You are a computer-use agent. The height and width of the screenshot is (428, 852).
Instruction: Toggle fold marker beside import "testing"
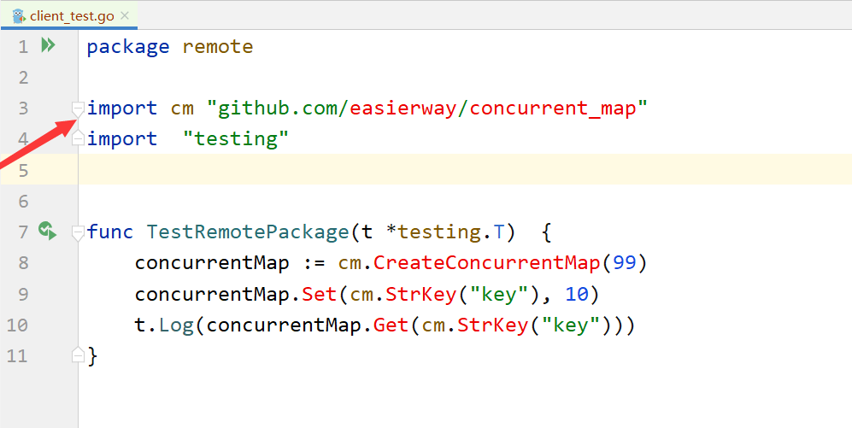[x=78, y=138]
